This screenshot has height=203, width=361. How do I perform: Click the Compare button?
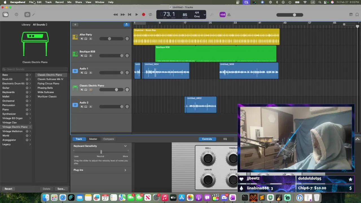point(109,139)
